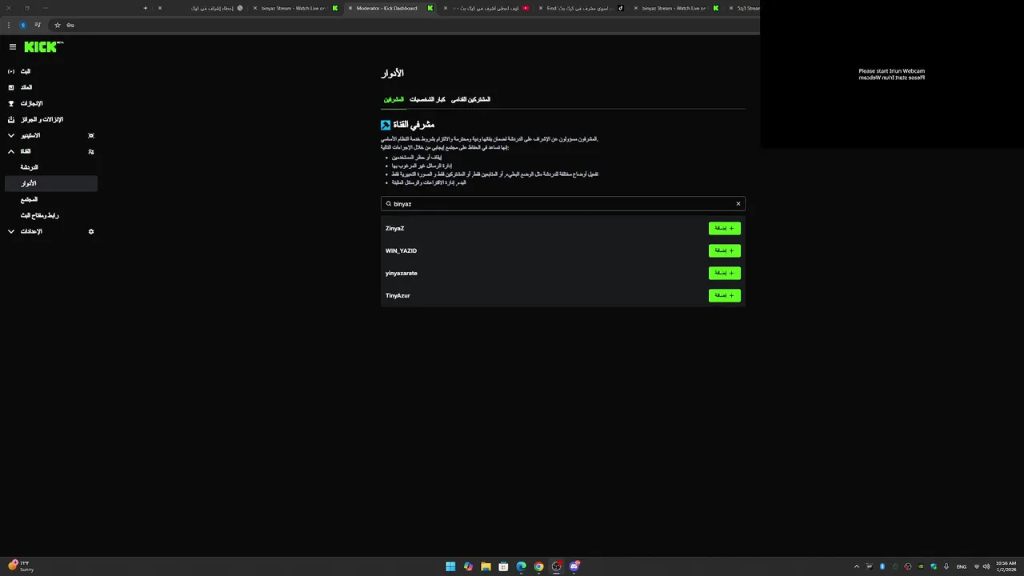This screenshot has height=576, width=1024.
Task: Click the ENG language indicator
Action: pyautogui.click(x=962, y=566)
